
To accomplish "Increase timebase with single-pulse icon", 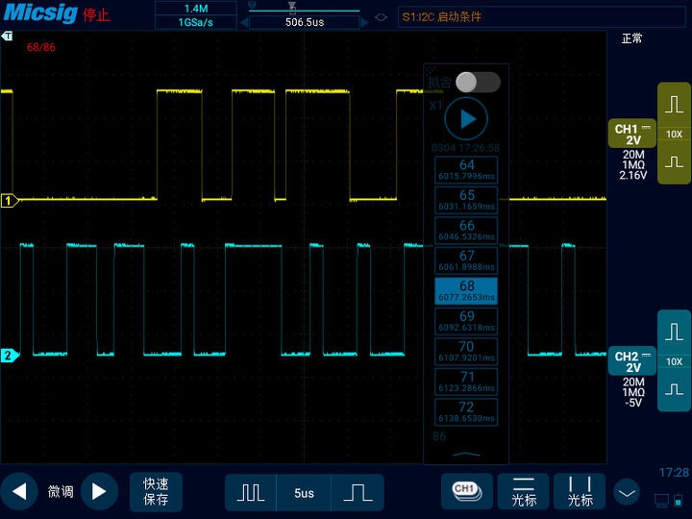I will [x=358, y=493].
